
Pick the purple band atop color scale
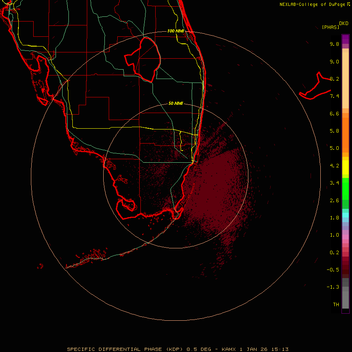[345, 39]
